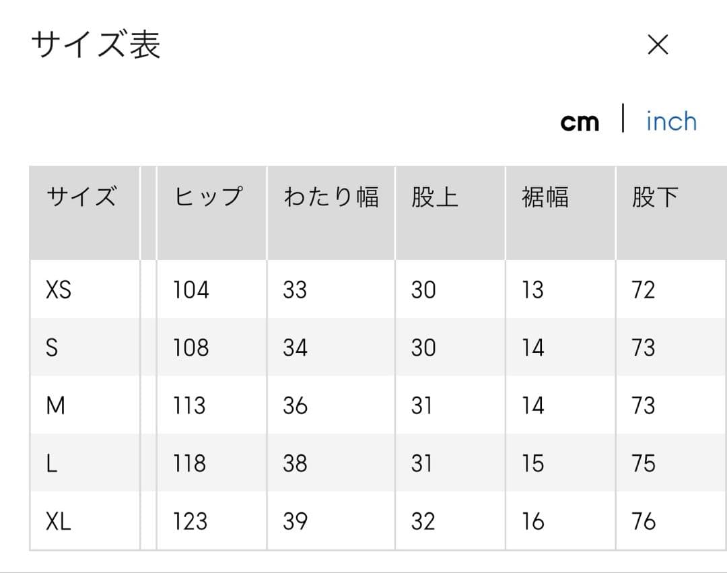The height and width of the screenshot is (573, 727).
Task: Switch units to inch
Action: 670,122
